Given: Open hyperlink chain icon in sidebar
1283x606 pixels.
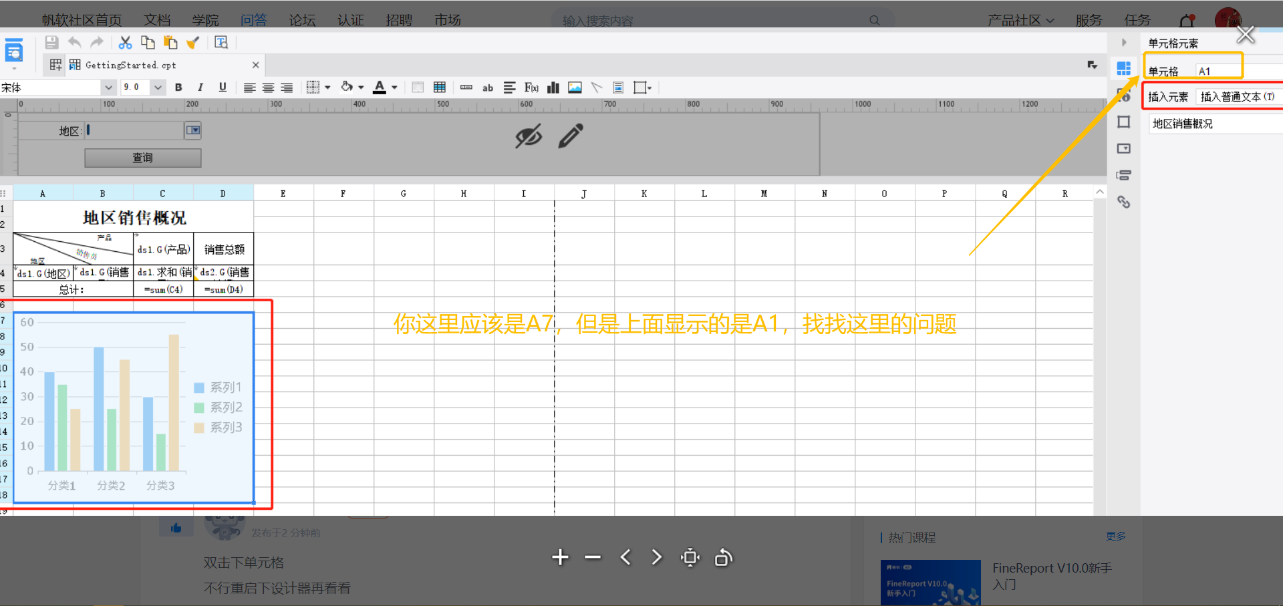Looking at the screenshot, I should click(x=1124, y=202).
